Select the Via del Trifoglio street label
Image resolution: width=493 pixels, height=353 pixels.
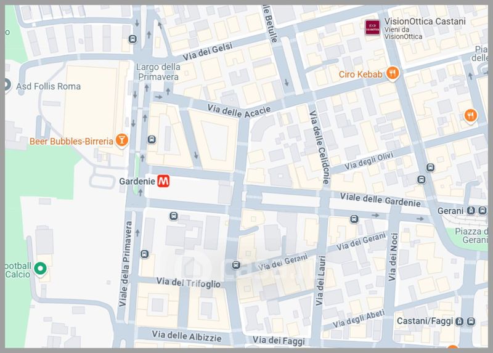(189, 282)
